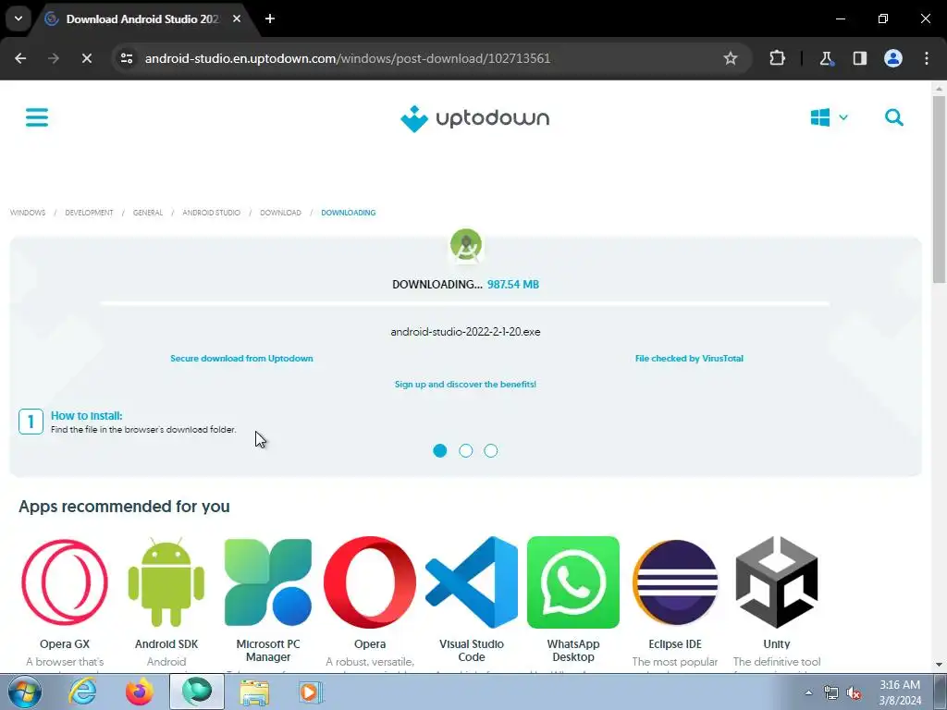Viewport: 947px width, 710px height.
Task: Open the browser extensions puzzle icon
Action: [x=777, y=58]
